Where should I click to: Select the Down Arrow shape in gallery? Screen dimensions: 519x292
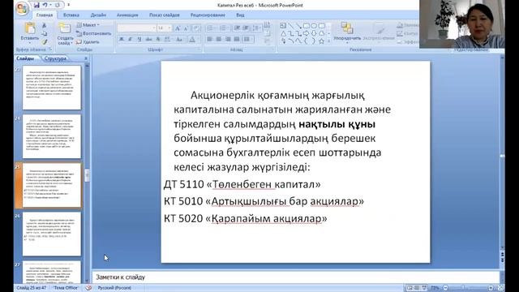314,33
